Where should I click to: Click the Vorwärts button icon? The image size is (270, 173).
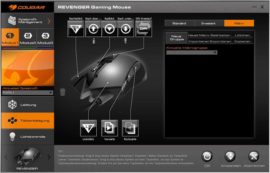[x=110, y=128]
